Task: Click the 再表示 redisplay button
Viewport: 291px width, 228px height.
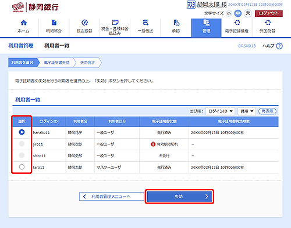Action: click(267, 111)
